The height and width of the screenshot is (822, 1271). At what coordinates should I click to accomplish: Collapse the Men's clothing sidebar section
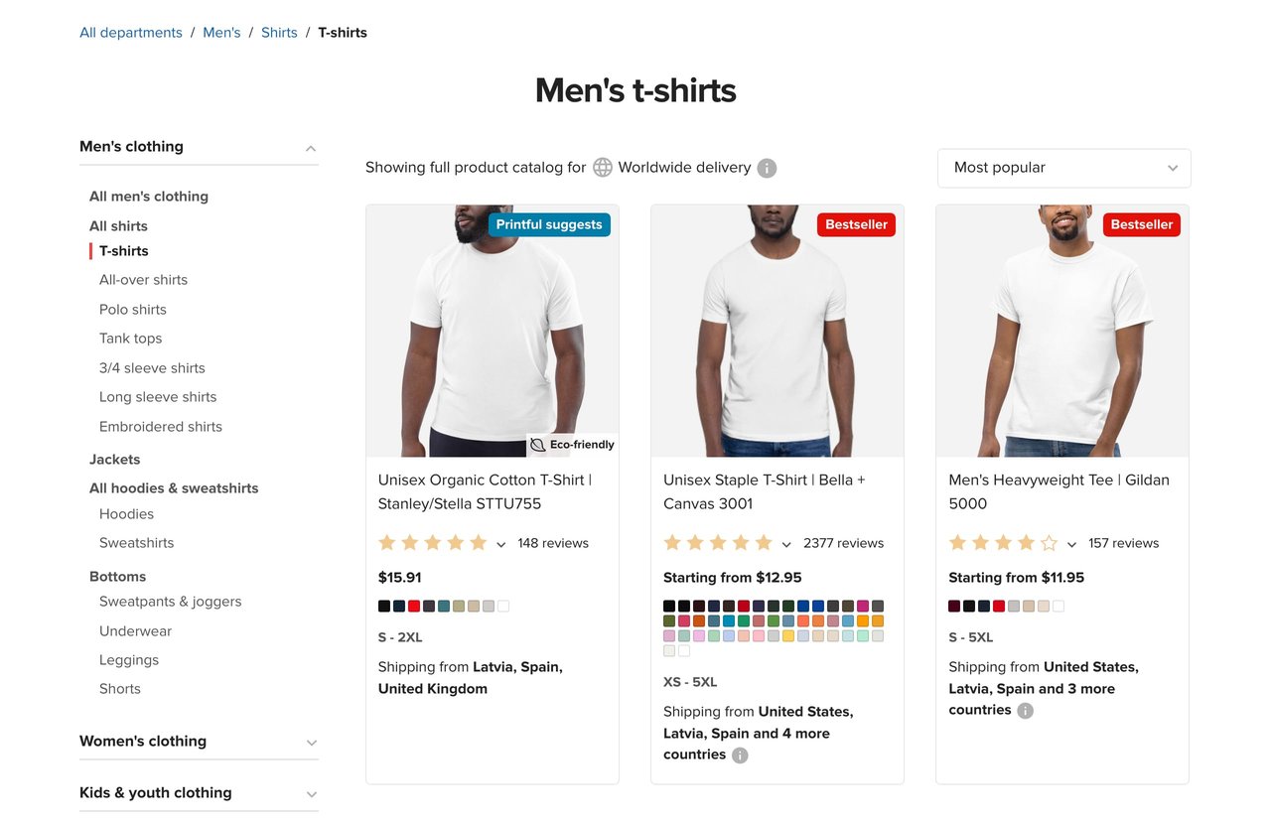310,146
